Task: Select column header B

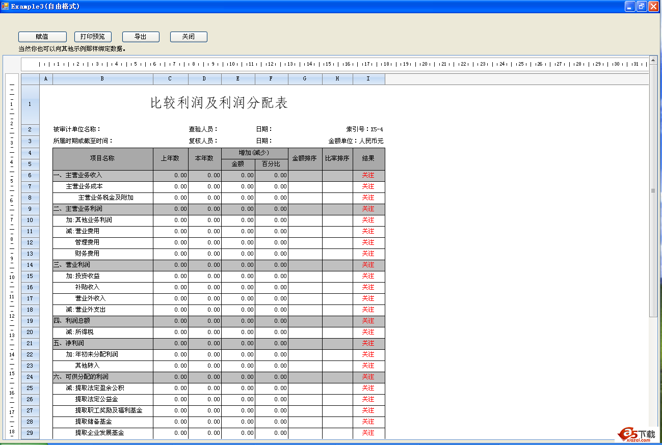Action: pyautogui.click(x=101, y=78)
